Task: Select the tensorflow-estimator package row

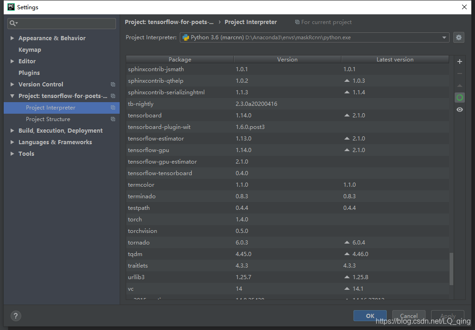Action: 287,139
